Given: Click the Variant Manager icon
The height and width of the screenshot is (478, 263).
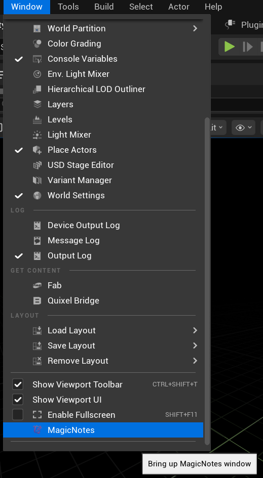Looking at the screenshot, I should [x=37, y=180].
